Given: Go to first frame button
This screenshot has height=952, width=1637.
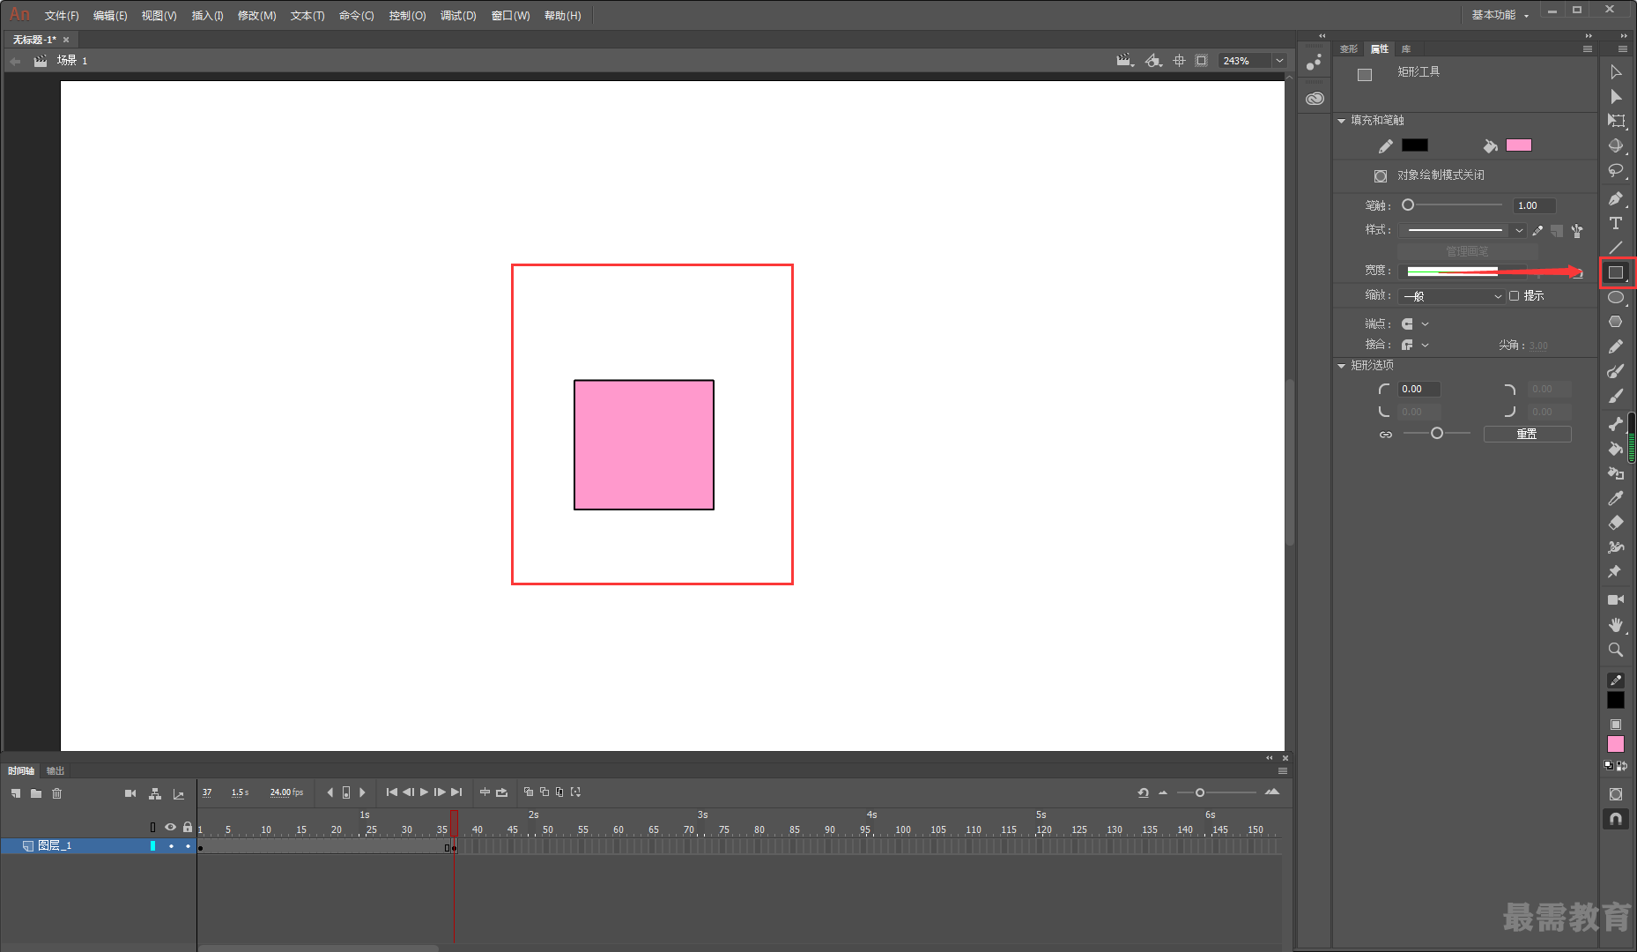Looking at the screenshot, I should pos(392,792).
